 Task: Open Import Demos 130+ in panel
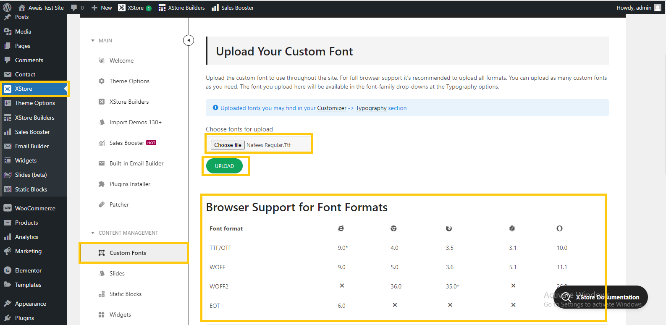pyautogui.click(x=135, y=122)
